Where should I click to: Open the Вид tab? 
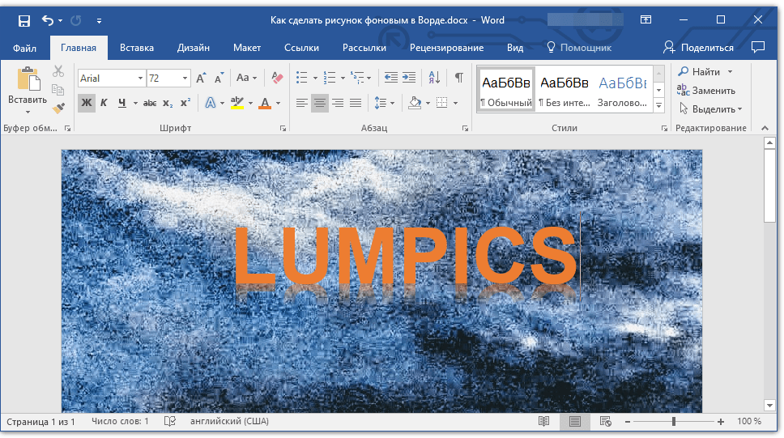(x=515, y=48)
